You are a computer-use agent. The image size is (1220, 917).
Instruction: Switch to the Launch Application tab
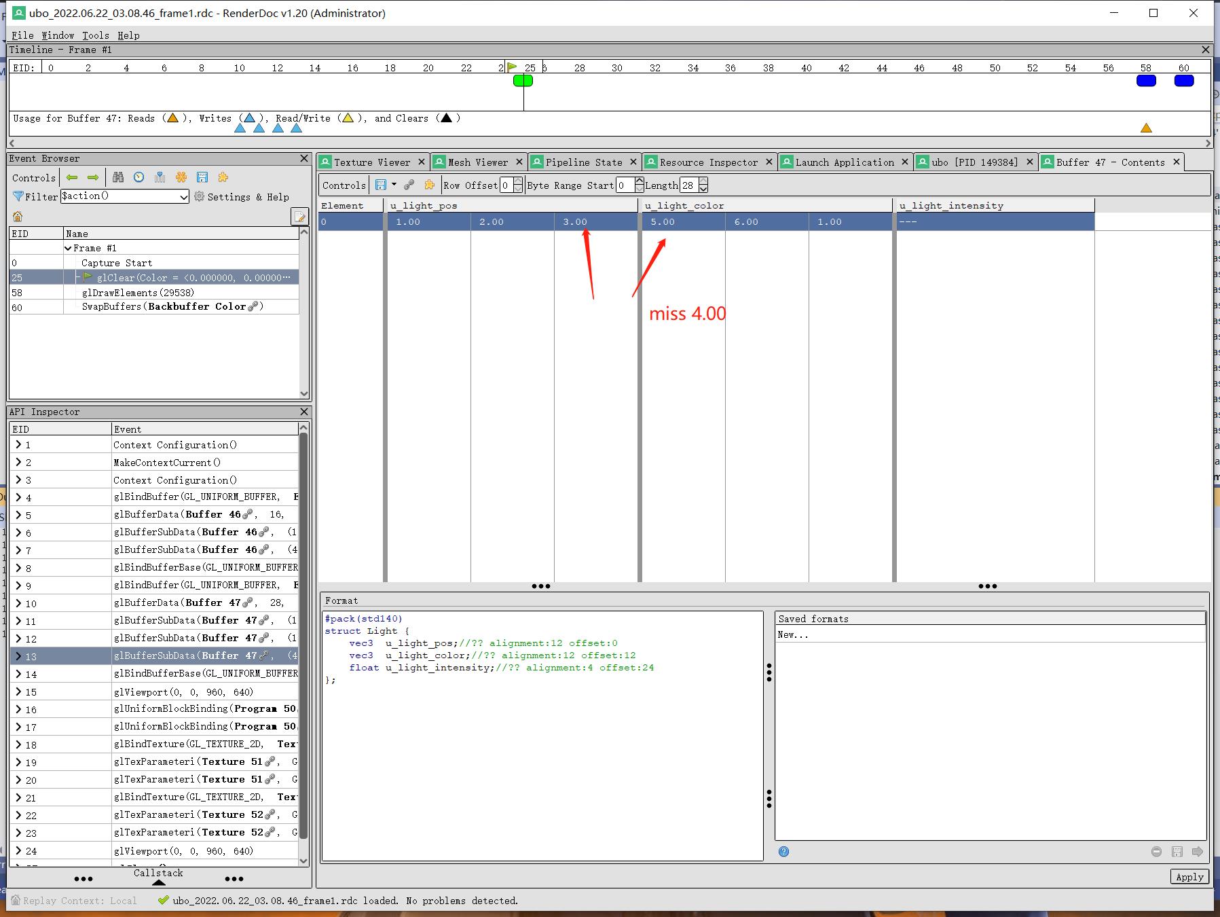845,162
